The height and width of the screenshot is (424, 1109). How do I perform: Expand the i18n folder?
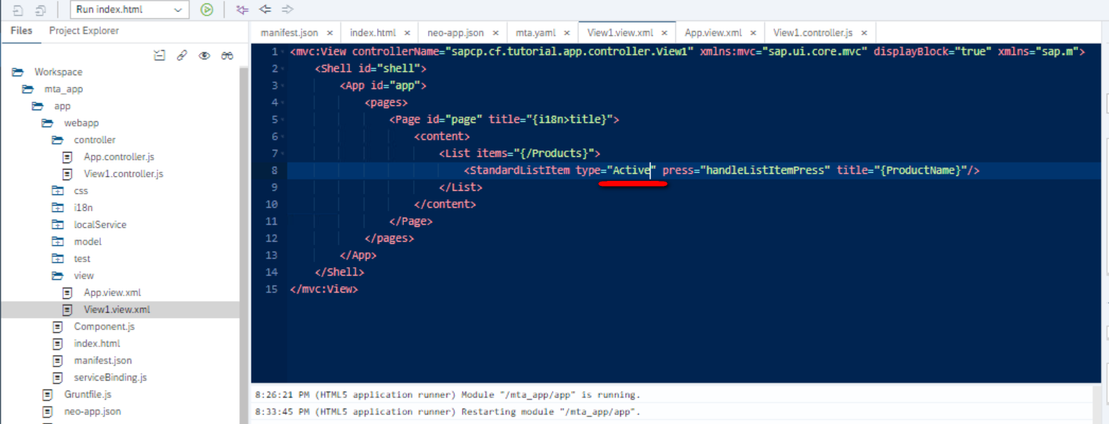click(x=57, y=208)
